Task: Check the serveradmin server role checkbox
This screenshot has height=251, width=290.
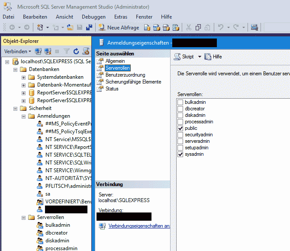Action: pos(180,141)
